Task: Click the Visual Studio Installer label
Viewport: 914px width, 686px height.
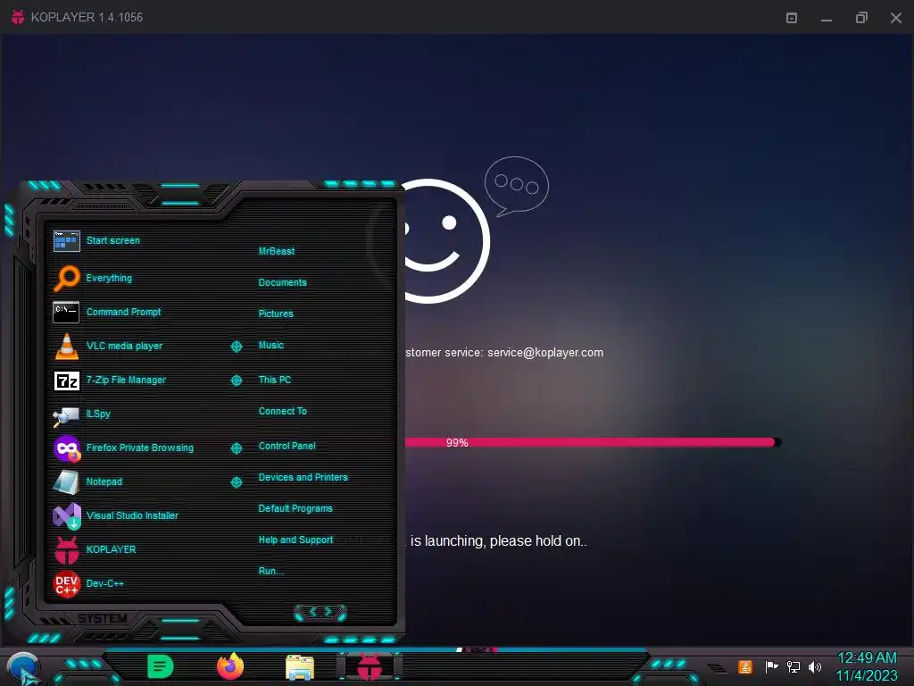Action: (132, 515)
